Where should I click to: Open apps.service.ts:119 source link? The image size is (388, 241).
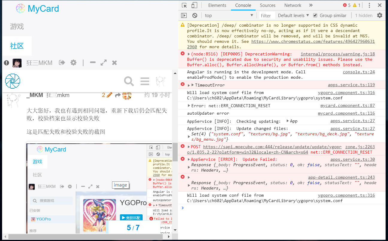[x=351, y=85]
